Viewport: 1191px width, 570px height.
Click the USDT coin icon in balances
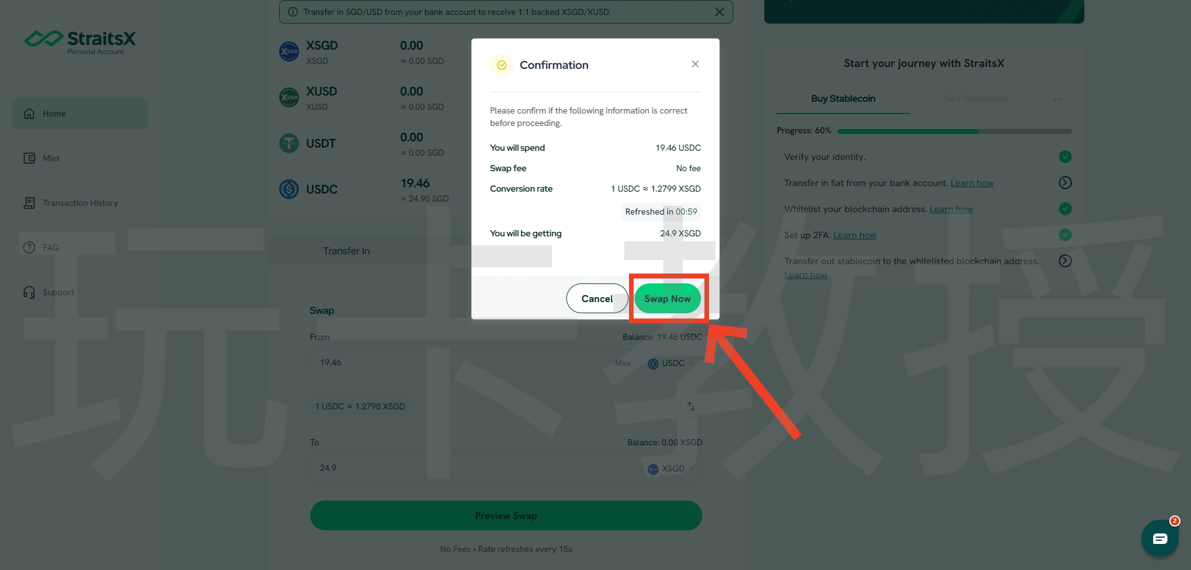289,143
